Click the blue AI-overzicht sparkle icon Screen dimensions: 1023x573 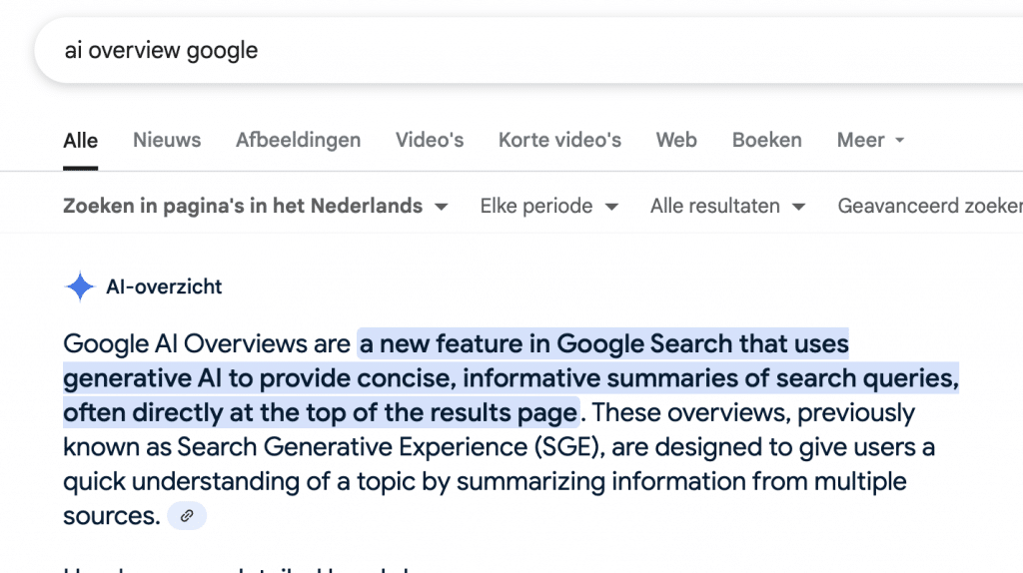click(80, 286)
